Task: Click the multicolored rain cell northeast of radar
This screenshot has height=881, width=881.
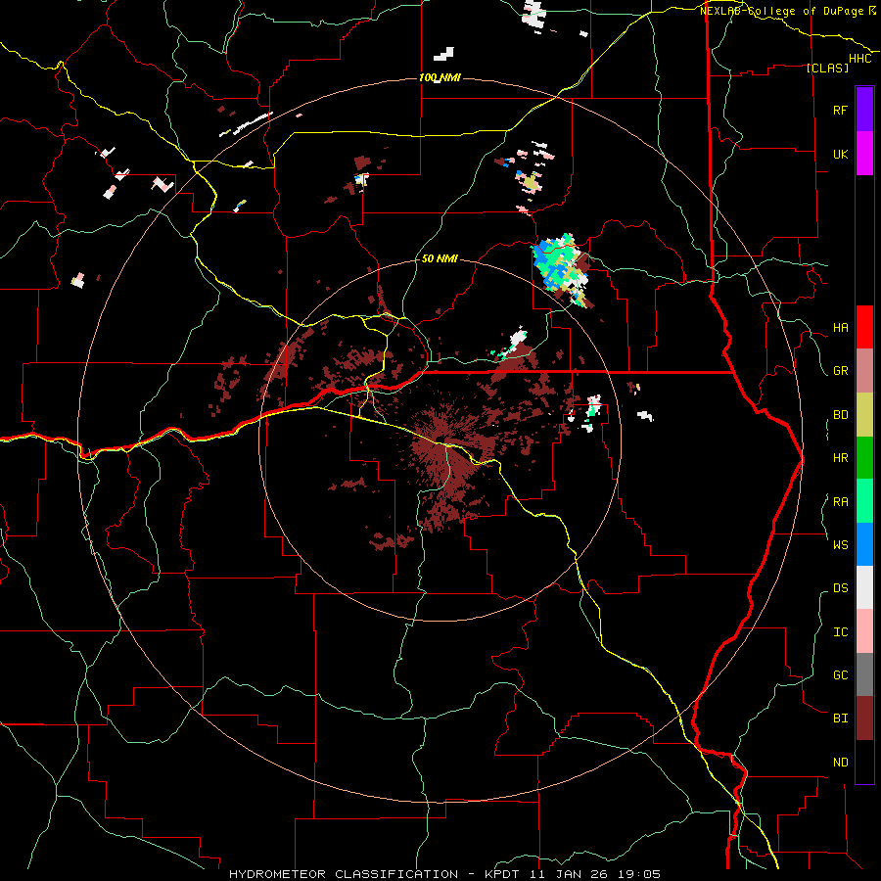Action: [x=562, y=271]
